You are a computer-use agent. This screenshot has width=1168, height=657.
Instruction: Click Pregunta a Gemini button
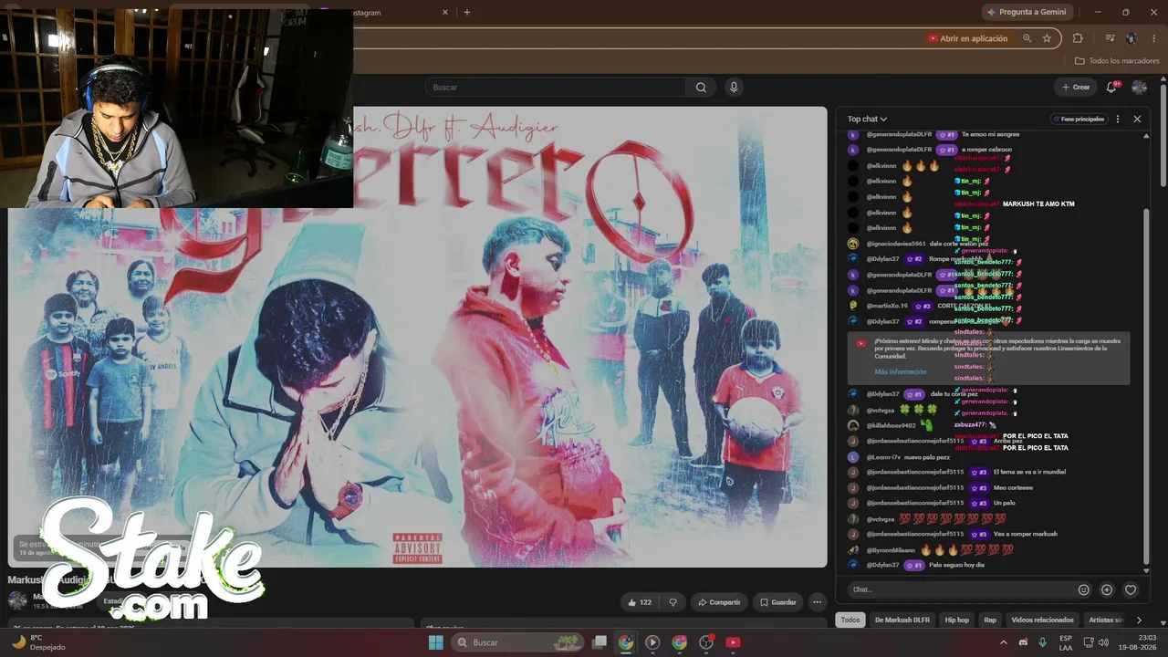click(1027, 12)
